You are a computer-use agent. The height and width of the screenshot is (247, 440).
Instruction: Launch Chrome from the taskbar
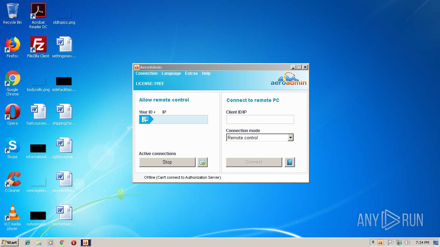pos(62,243)
